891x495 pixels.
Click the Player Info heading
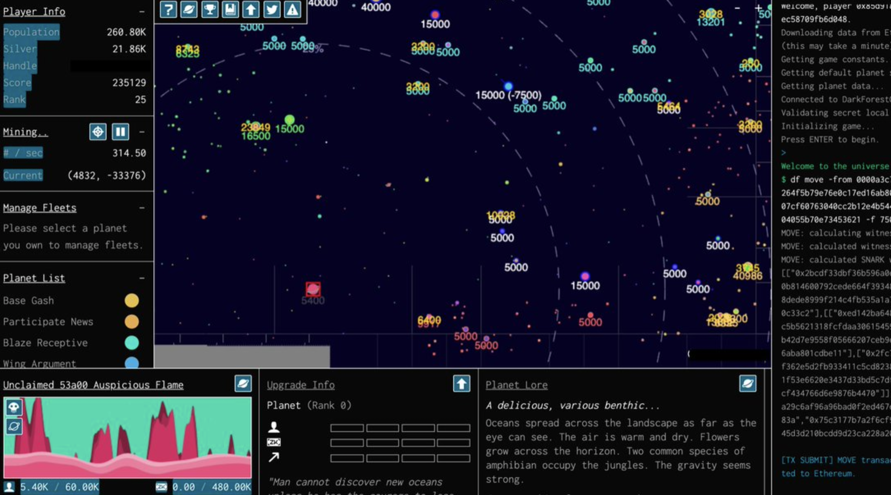coord(34,12)
